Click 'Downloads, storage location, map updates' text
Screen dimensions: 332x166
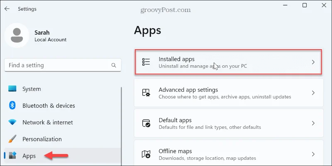[x=207, y=158]
